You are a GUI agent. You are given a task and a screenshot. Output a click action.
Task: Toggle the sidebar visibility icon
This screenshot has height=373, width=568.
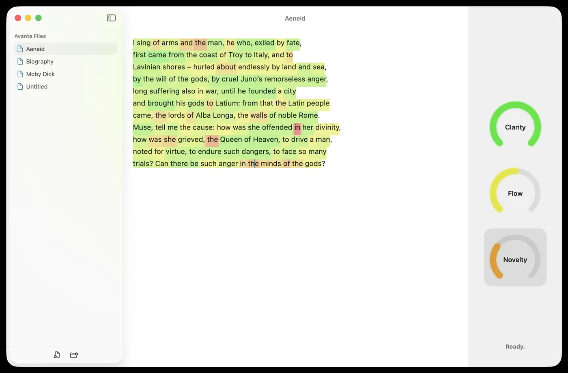(111, 18)
